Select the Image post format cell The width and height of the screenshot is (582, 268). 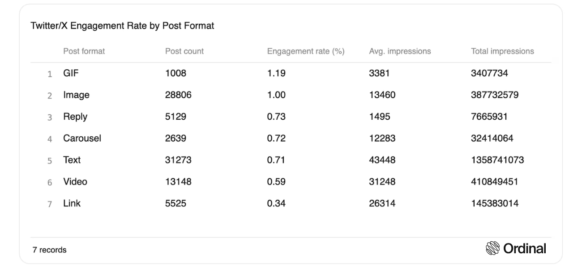[x=76, y=95]
